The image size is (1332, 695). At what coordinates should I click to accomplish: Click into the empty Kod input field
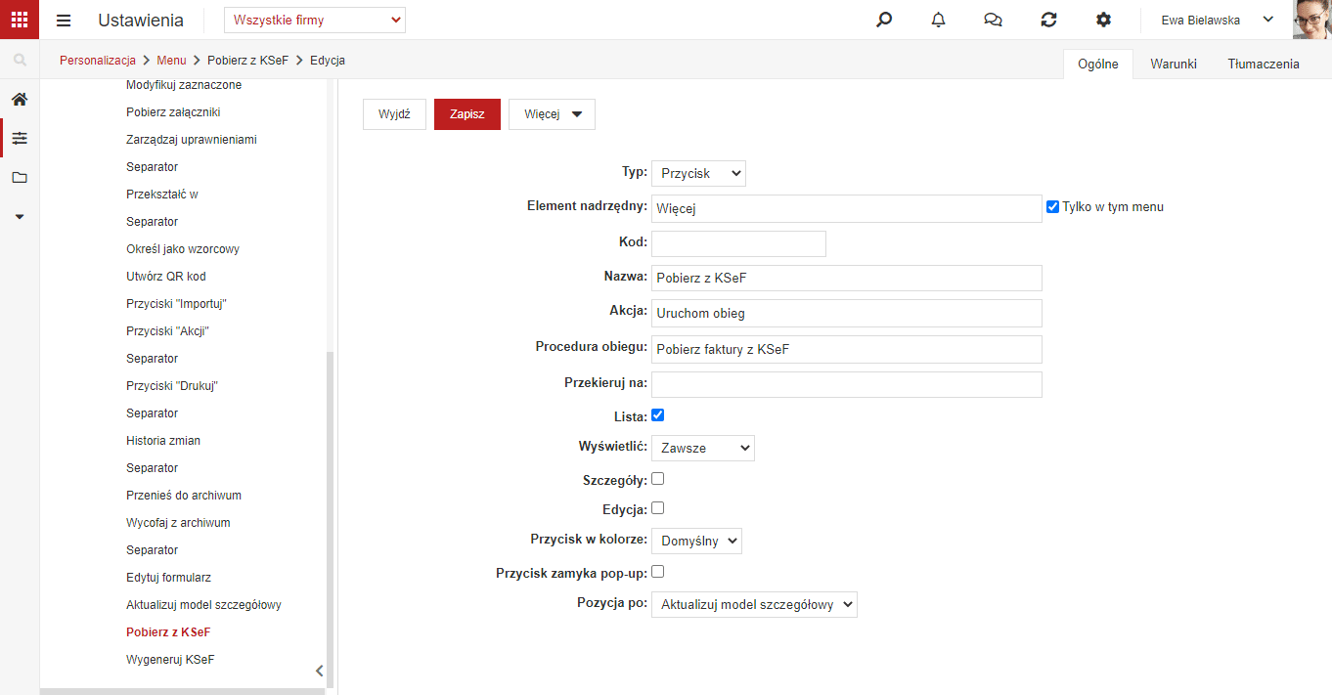(x=738, y=243)
